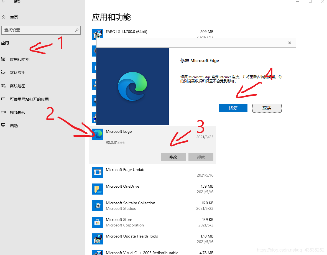Click the 16.0 KB size of Solitaire Collection
Viewport: 327px width, 255px height.
(207, 203)
